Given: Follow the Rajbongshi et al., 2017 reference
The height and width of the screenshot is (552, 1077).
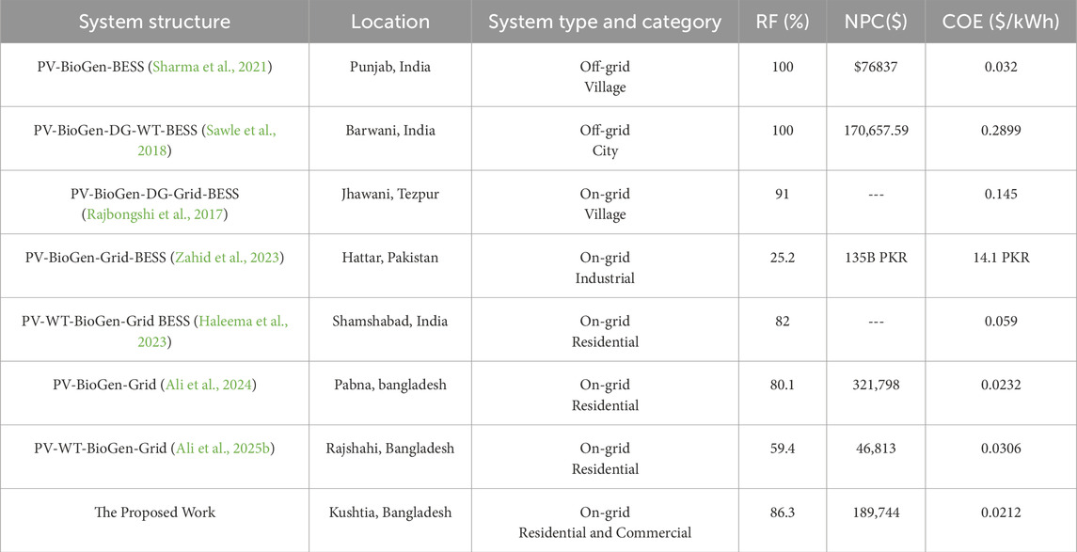Looking at the screenshot, I should 155,215.
